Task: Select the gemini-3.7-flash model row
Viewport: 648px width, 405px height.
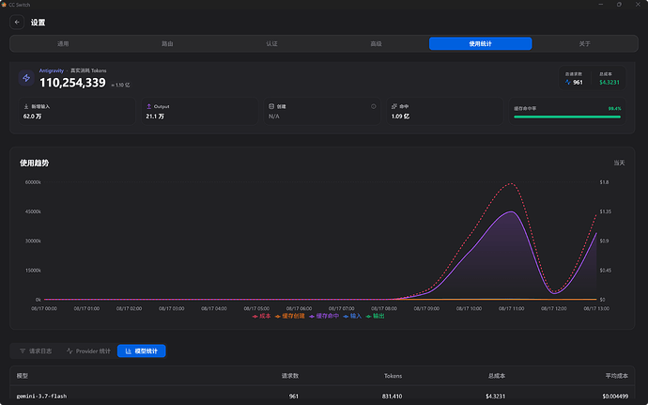Action: click(x=322, y=396)
